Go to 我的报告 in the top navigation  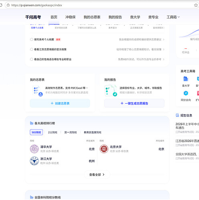point(115,17)
